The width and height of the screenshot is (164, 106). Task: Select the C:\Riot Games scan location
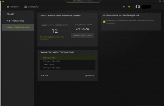[68, 65]
